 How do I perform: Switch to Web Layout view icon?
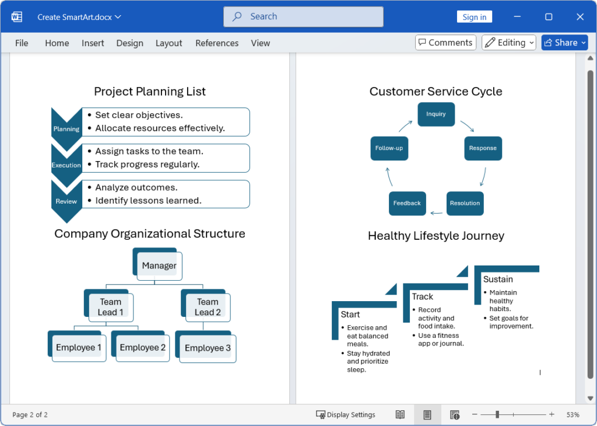coord(455,414)
